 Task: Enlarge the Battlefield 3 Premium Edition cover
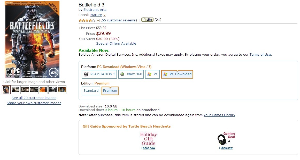click(x=32, y=40)
